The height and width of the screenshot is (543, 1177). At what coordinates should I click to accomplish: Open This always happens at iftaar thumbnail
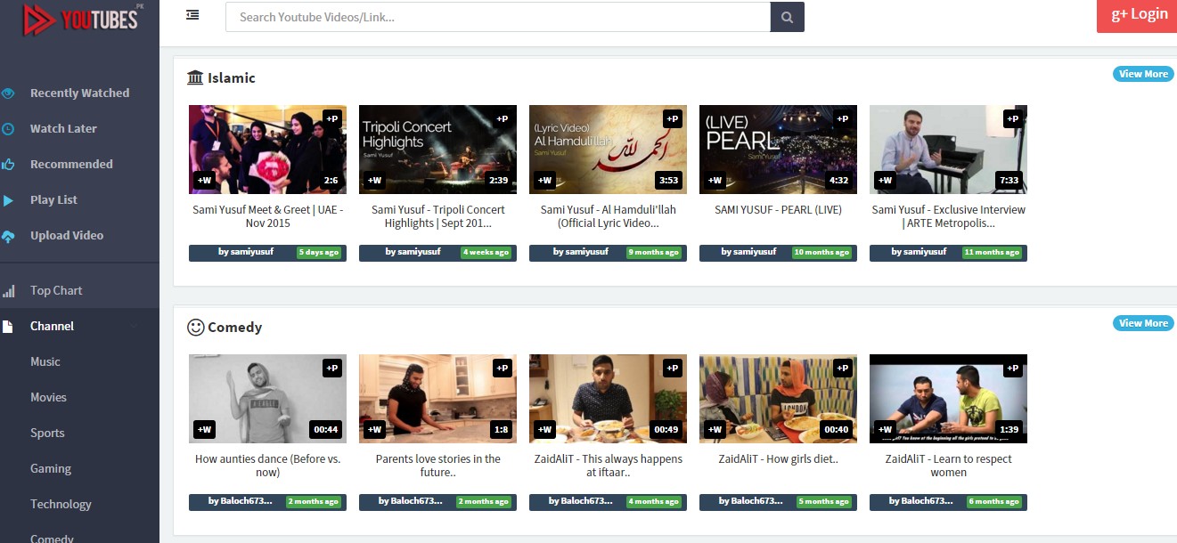608,399
